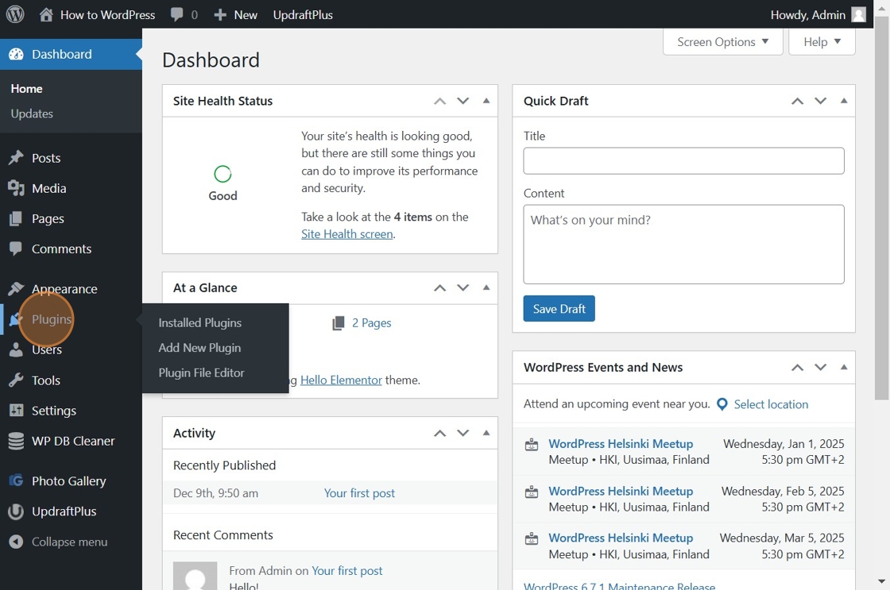
Task: Click the Settings sliders icon
Action: [16, 411]
